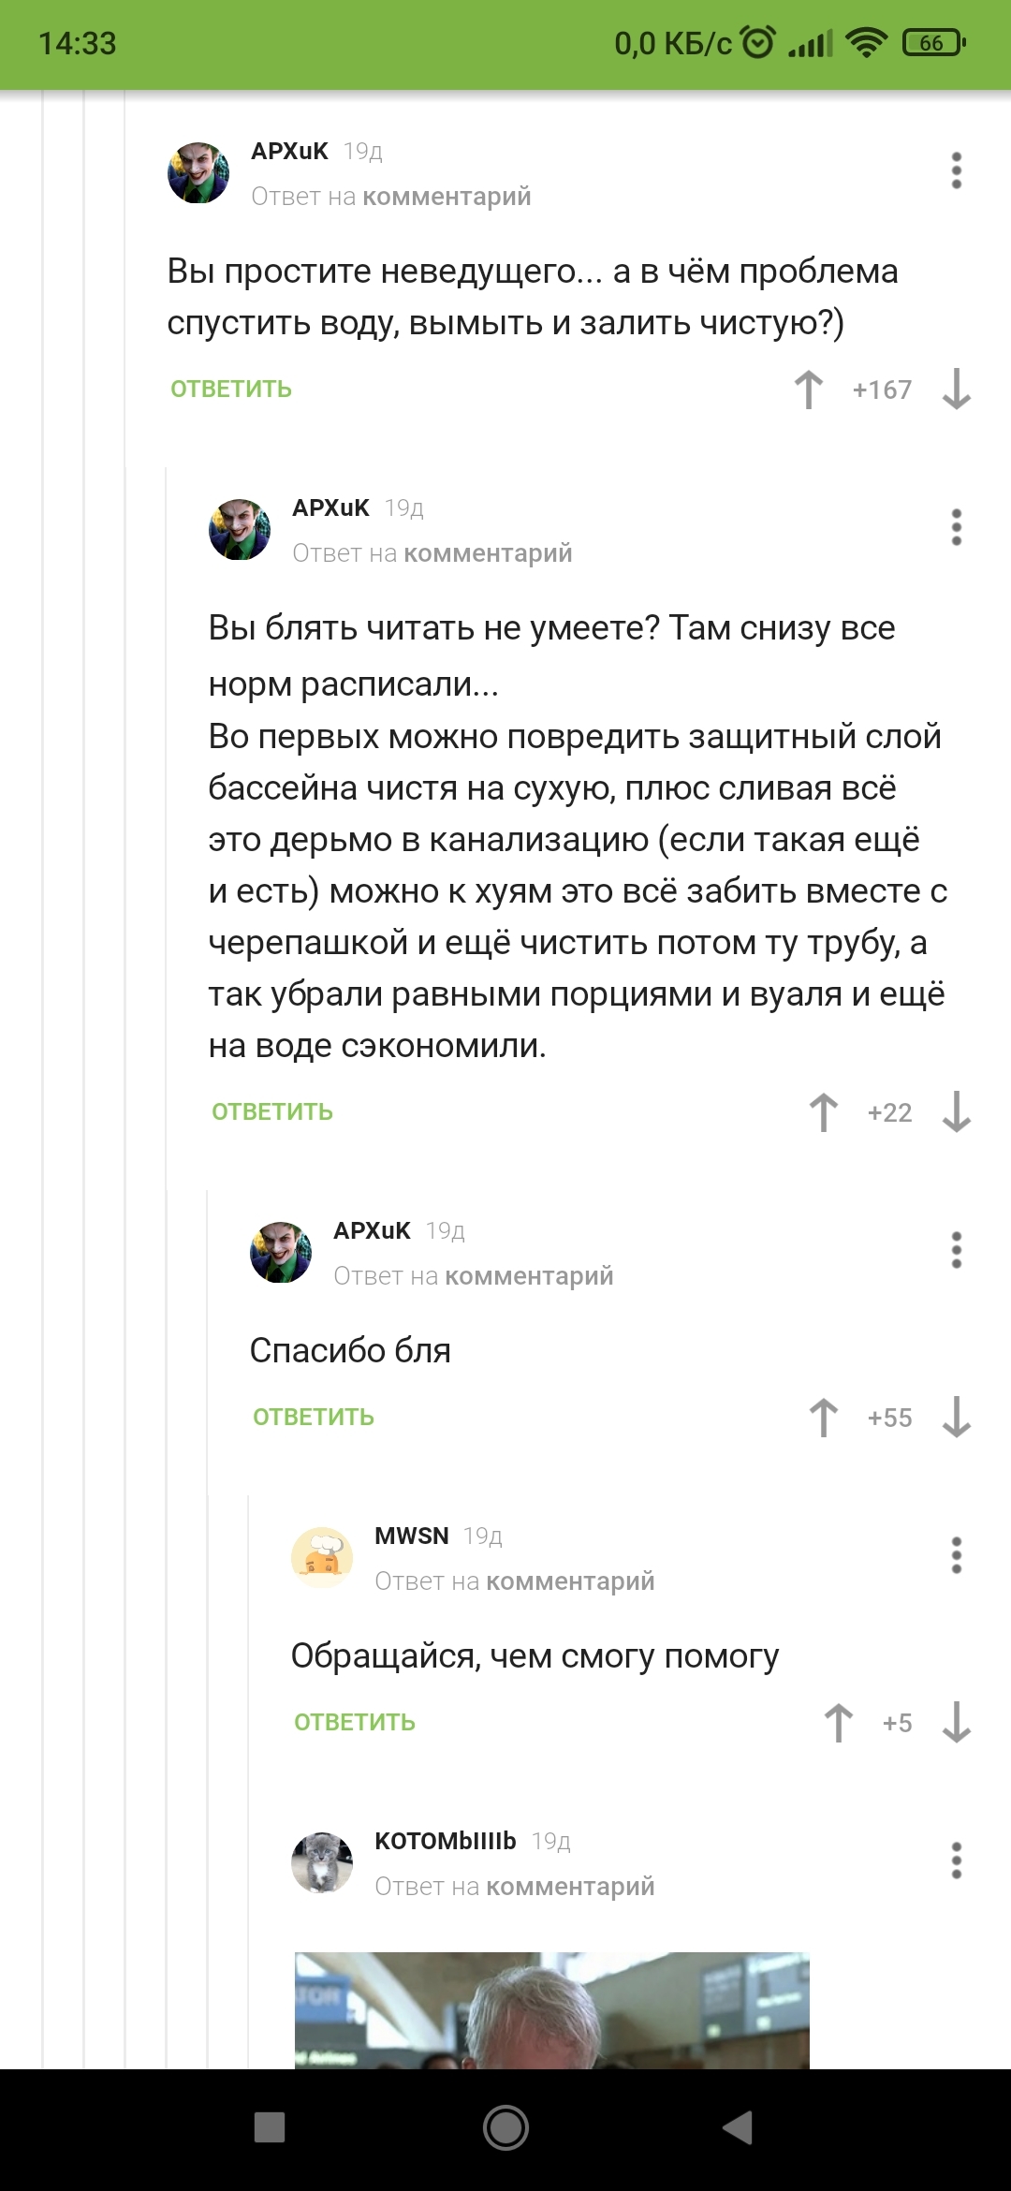Image resolution: width=1011 pixels, height=2191 pixels.
Task: Tap ОТВЕТИТЬ under MWSN's comment
Action: pyautogui.click(x=355, y=1723)
